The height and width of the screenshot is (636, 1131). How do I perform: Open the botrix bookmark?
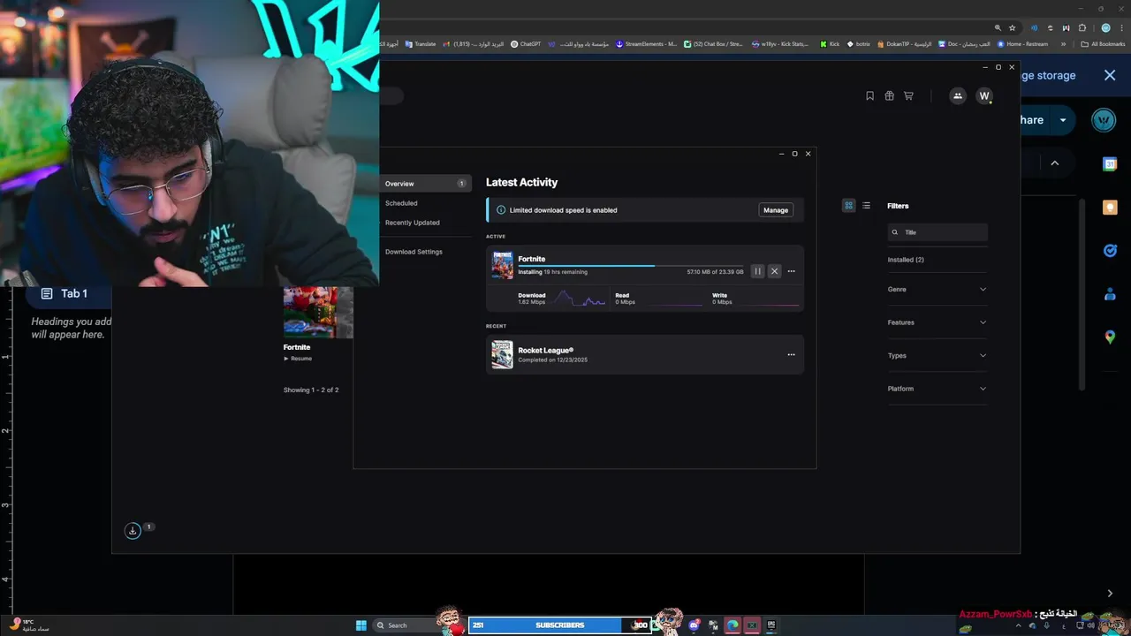(x=858, y=44)
